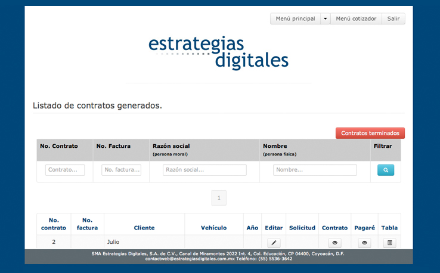Click contract number 2 cell
The image size is (440, 273).
click(54, 242)
